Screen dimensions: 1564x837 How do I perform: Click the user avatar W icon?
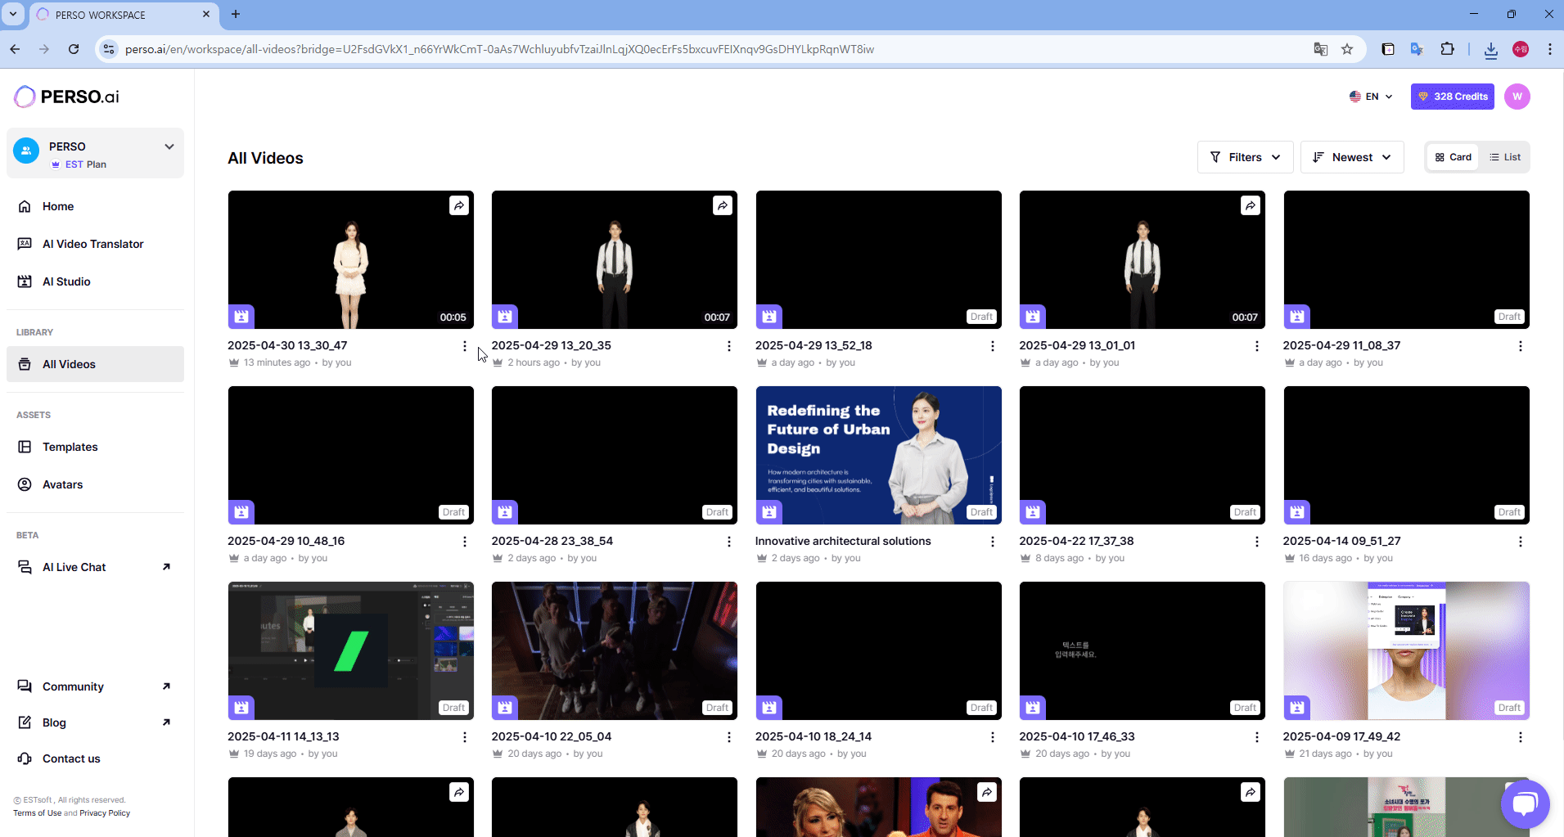click(1517, 97)
